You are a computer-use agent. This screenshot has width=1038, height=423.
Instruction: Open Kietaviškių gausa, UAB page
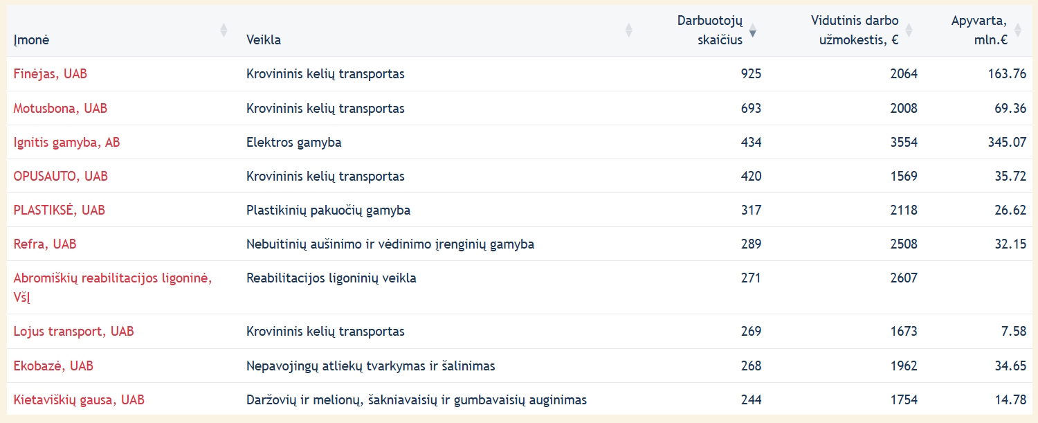tap(79, 399)
